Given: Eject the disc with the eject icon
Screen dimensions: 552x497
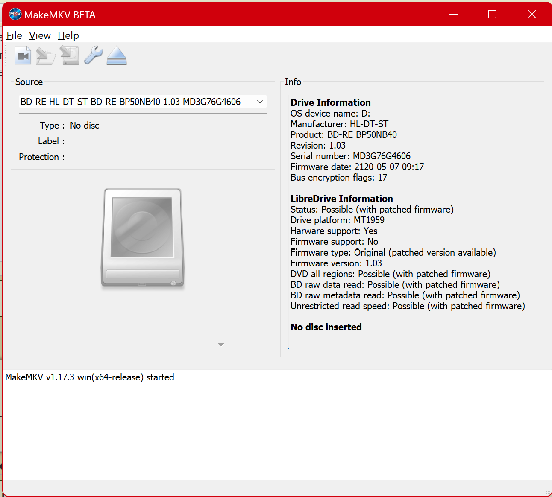Looking at the screenshot, I should (x=117, y=56).
